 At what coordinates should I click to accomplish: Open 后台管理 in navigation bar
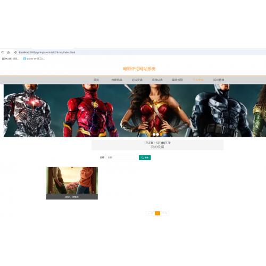click(219, 80)
